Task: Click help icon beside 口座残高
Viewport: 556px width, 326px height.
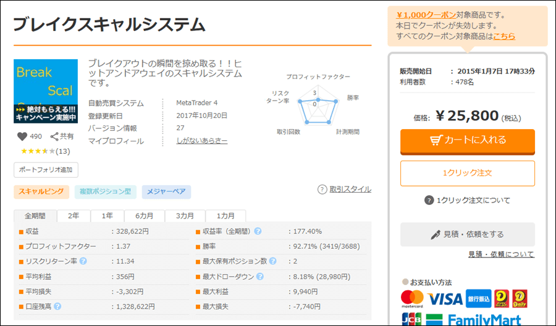Action: click(x=57, y=306)
